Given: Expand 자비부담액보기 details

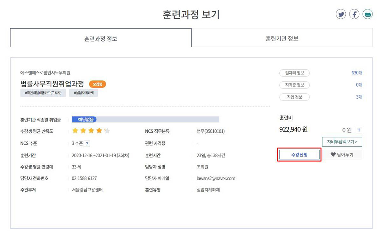Looking at the screenshot, I should point(342,142).
